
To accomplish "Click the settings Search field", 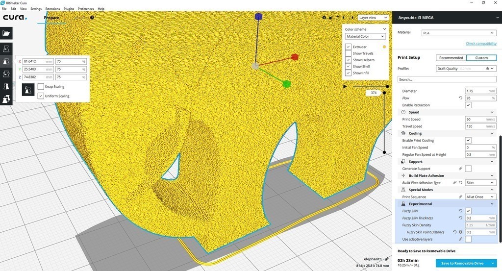I will tap(447, 79).
